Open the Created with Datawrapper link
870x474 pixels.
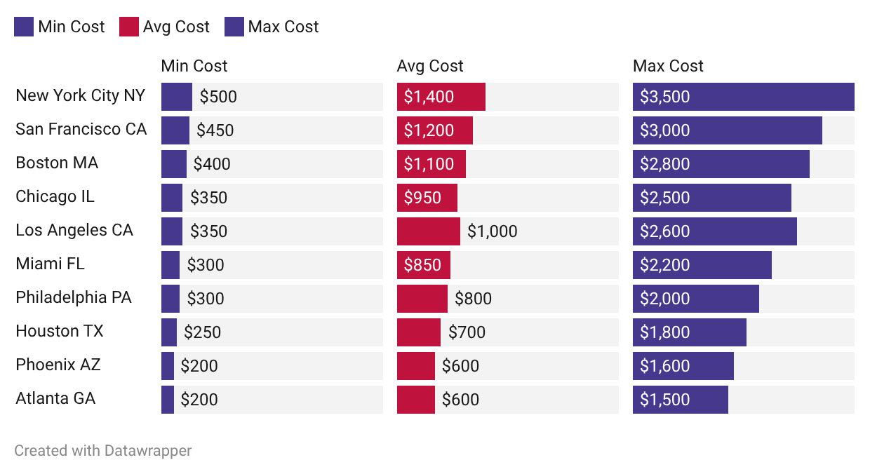[103, 450]
